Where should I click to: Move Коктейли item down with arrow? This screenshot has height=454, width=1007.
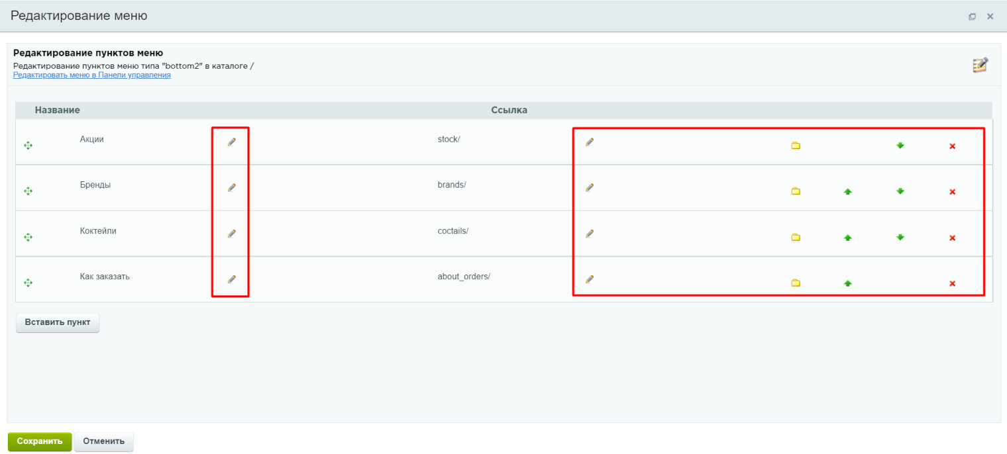tap(900, 237)
